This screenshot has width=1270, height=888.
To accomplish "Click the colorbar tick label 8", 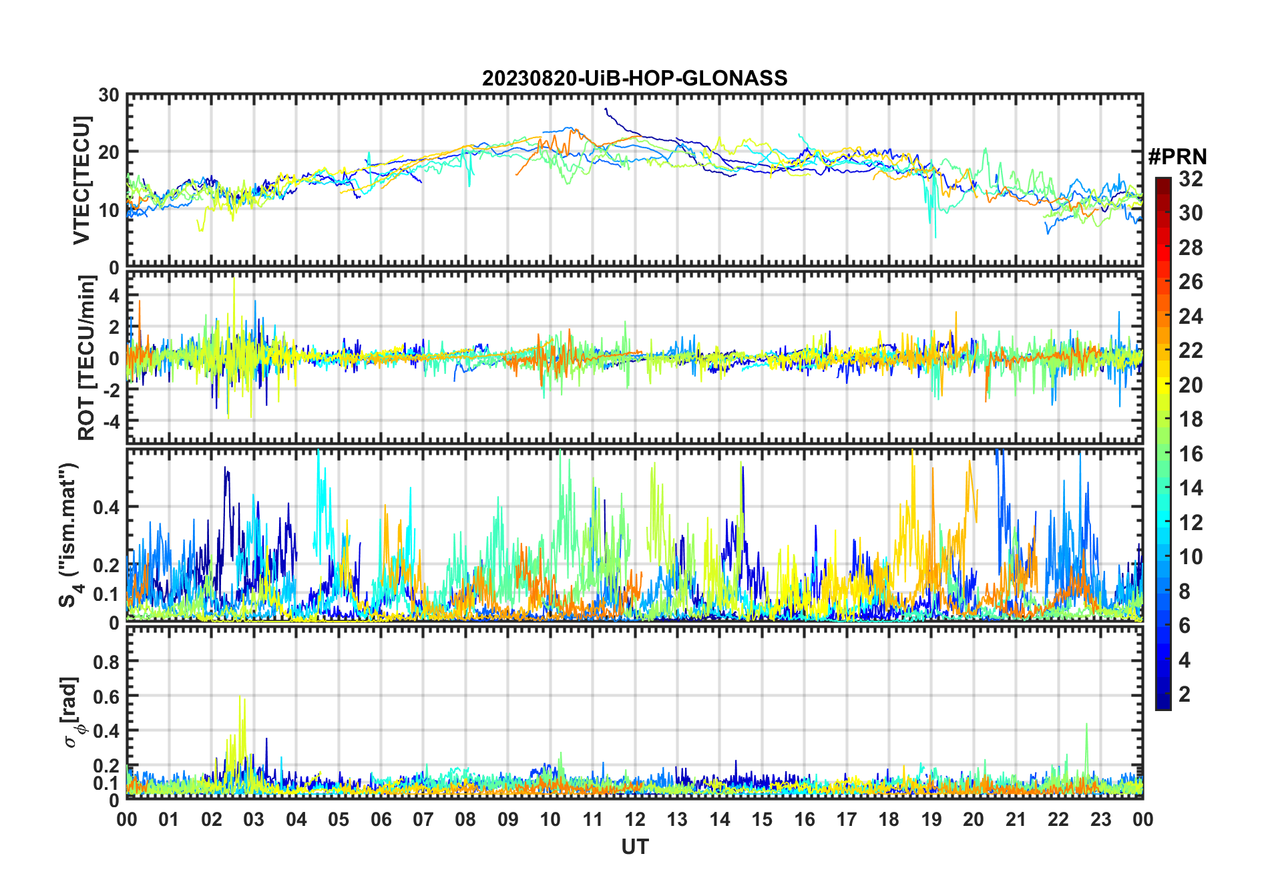I will click(1184, 592).
